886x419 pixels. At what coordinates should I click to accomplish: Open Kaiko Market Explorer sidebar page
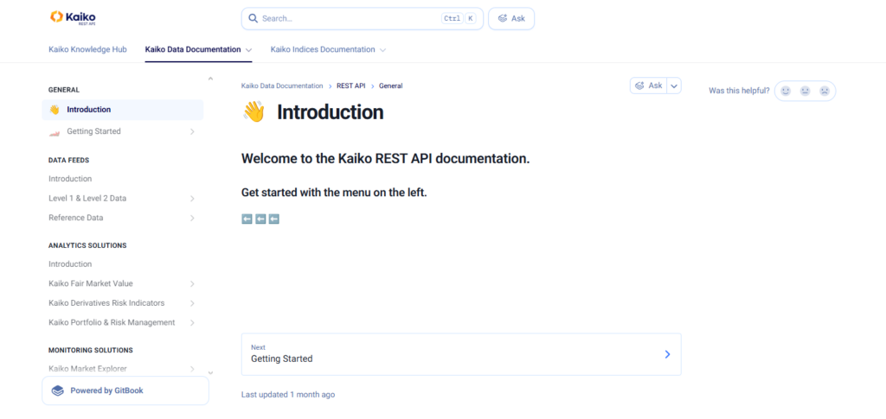coord(87,369)
